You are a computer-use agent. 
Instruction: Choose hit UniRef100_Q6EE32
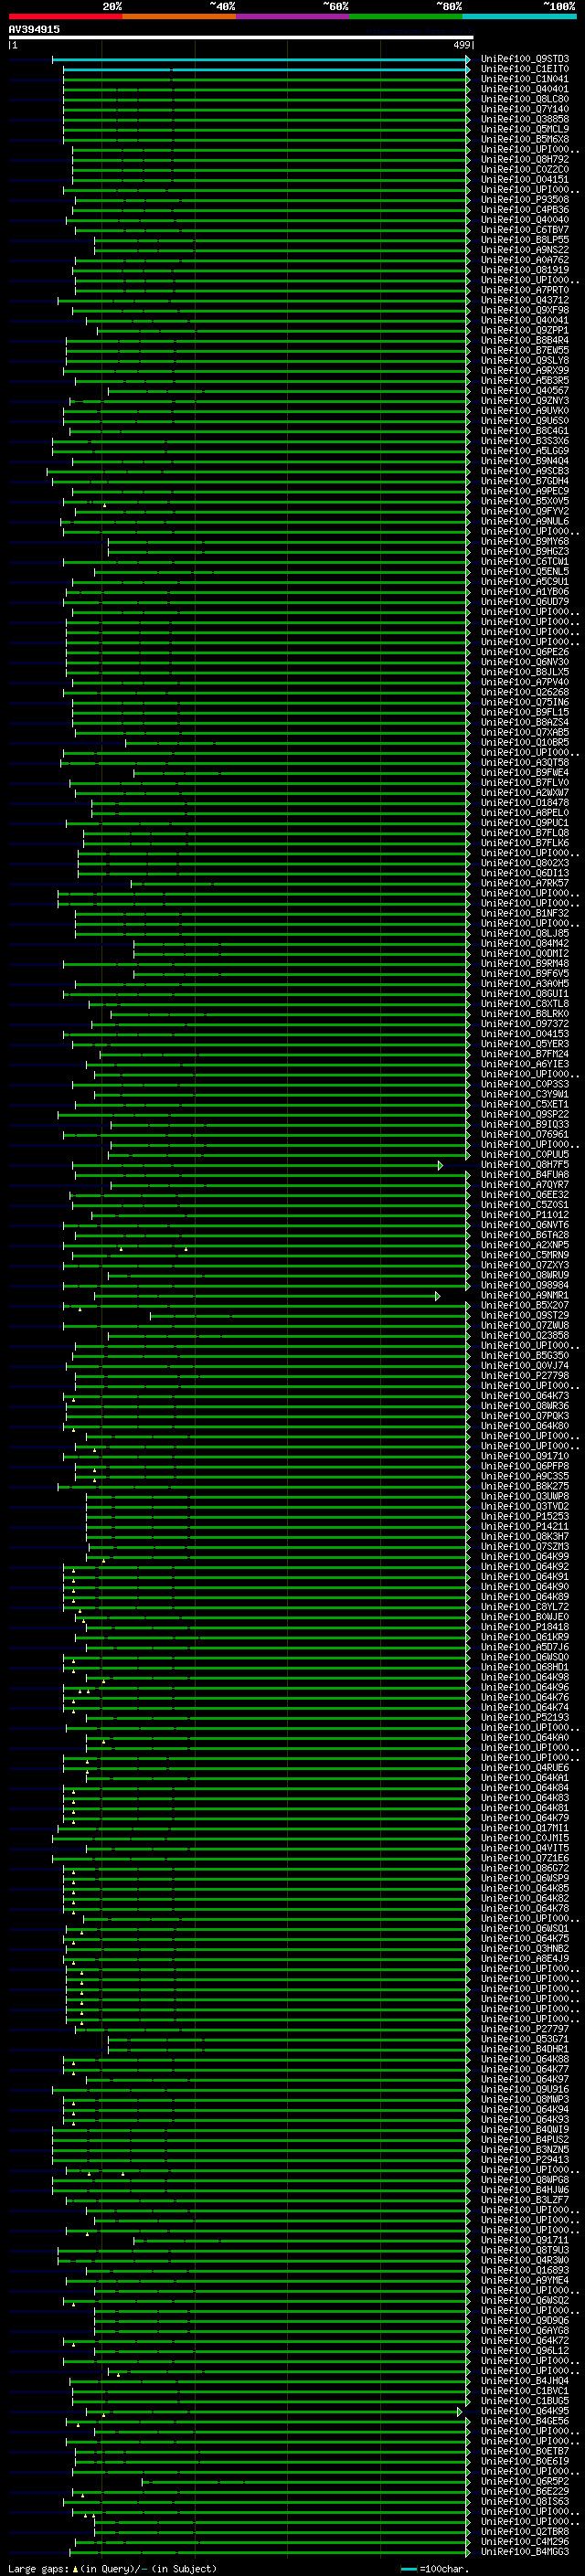pos(524,1195)
